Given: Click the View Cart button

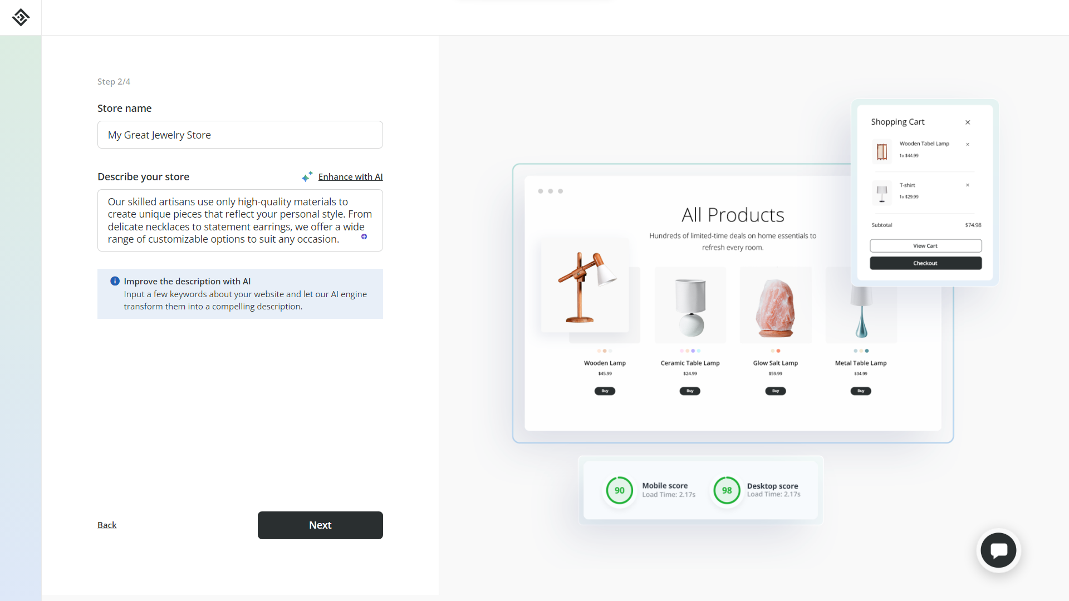Looking at the screenshot, I should pyautogui.click(x=925, y=246).
